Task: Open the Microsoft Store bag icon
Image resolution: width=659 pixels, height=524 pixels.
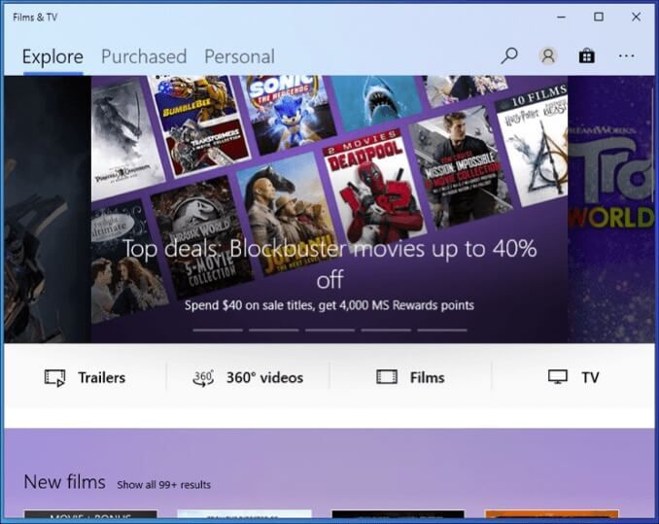Action: (587, 55)
